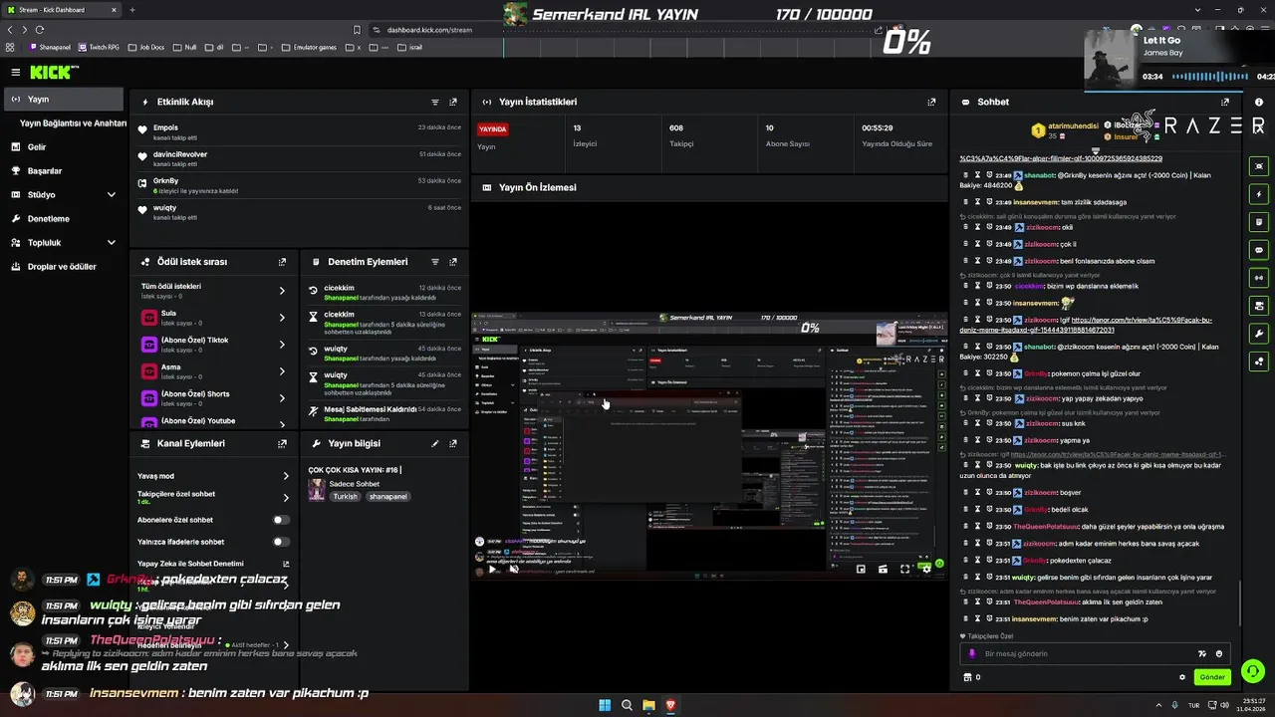Viewport: 1275px width, 717px height.
Task: Switch to Stream - Kick Dashboard tab
Action: pyautogui.click(x=60, y=10)
